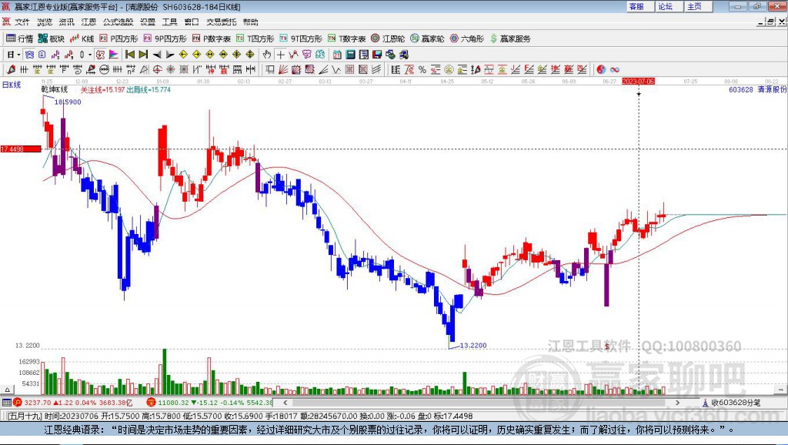Open the 交易委托 menu
Screen dimensions: 788x445
pyautogui.click(x=222, y=22)
